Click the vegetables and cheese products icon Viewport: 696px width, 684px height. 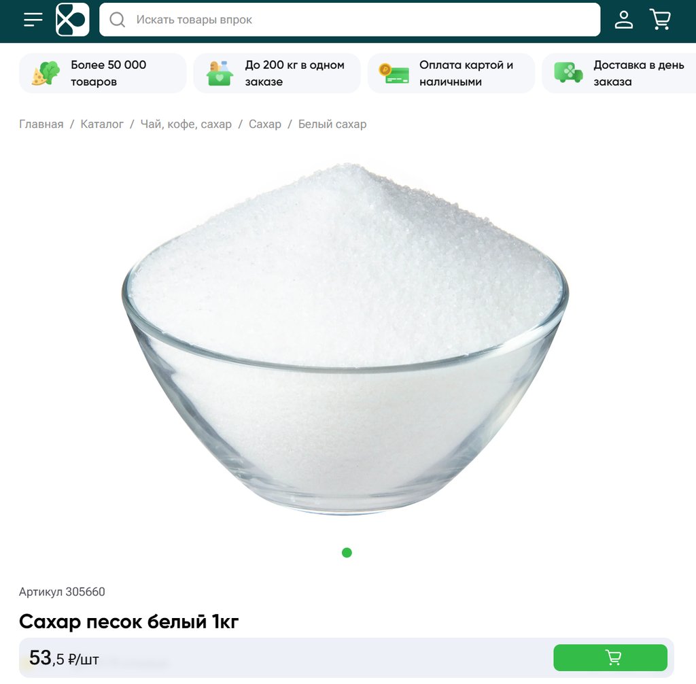[x=46, y=73]
